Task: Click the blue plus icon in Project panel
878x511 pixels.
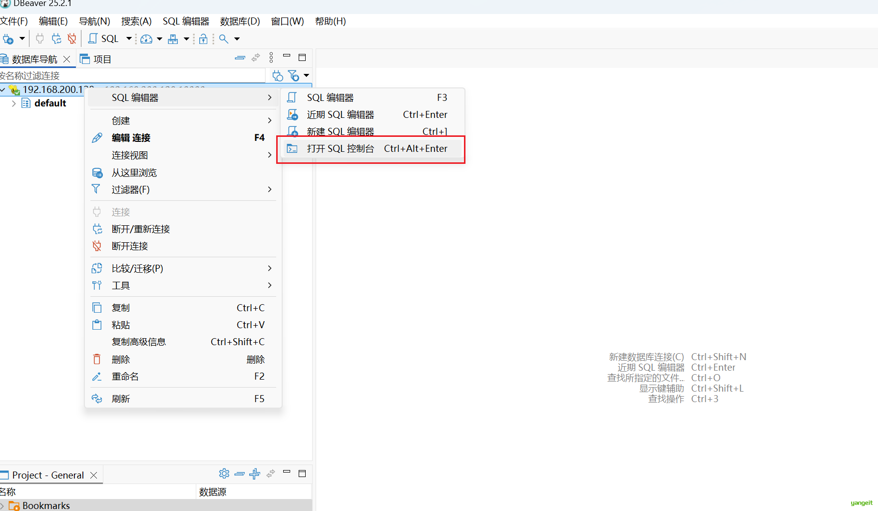Action: click(255, 474)
